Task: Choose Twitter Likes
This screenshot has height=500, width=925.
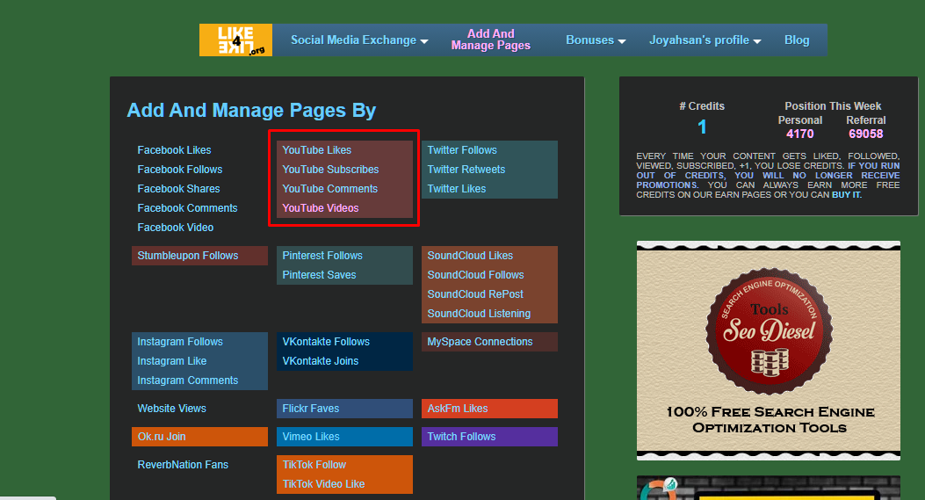Action: click(457, 189)
